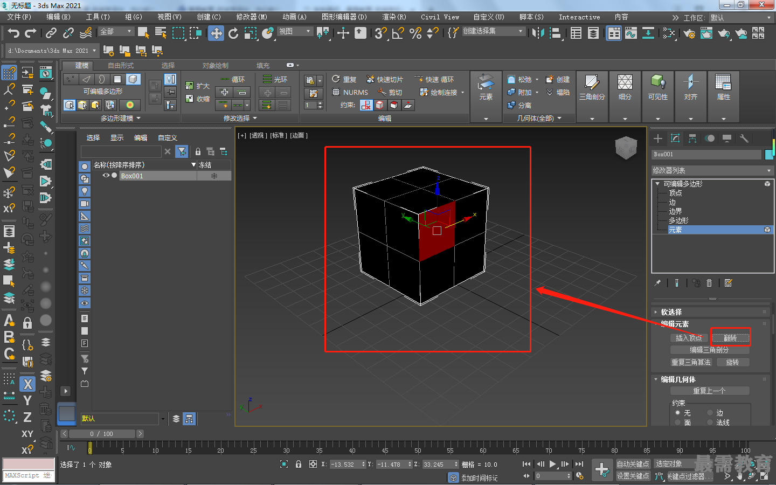Toggle 自动关键点 Auto Key mode
This screenshot has width=776, height=485.
(633, 464)
